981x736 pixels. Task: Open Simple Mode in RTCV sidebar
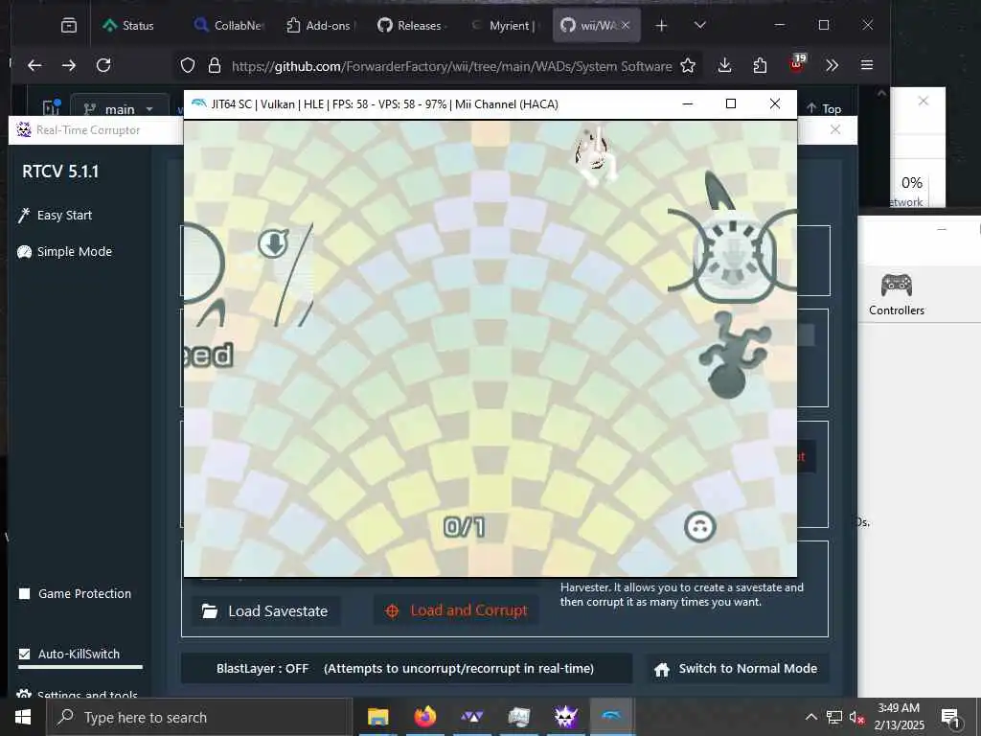point(64,252)
